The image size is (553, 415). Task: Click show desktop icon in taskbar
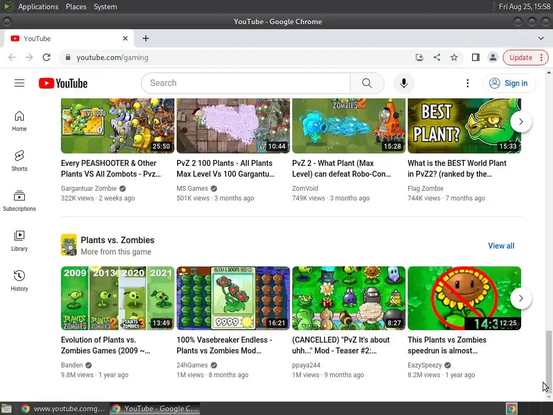tap(6, 409)
